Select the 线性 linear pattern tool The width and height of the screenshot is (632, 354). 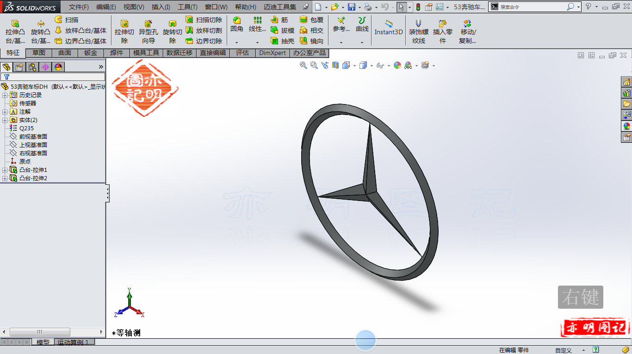[257, 24]
